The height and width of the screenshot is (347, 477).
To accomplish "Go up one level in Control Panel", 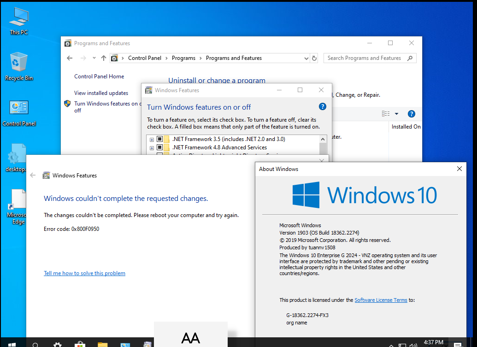I will coord(103,58).
